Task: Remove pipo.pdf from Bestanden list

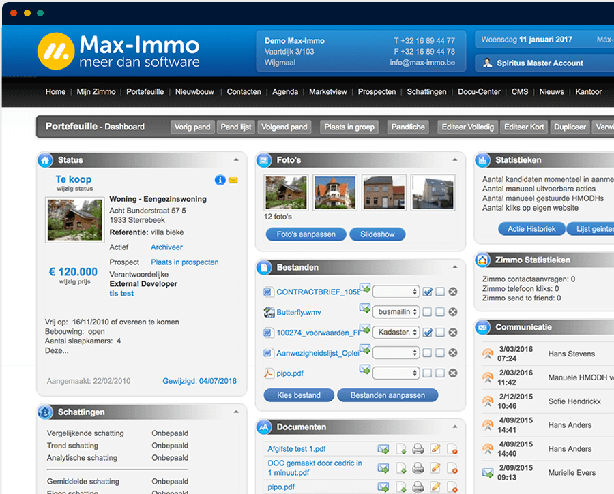Action: tap(453, 373)
